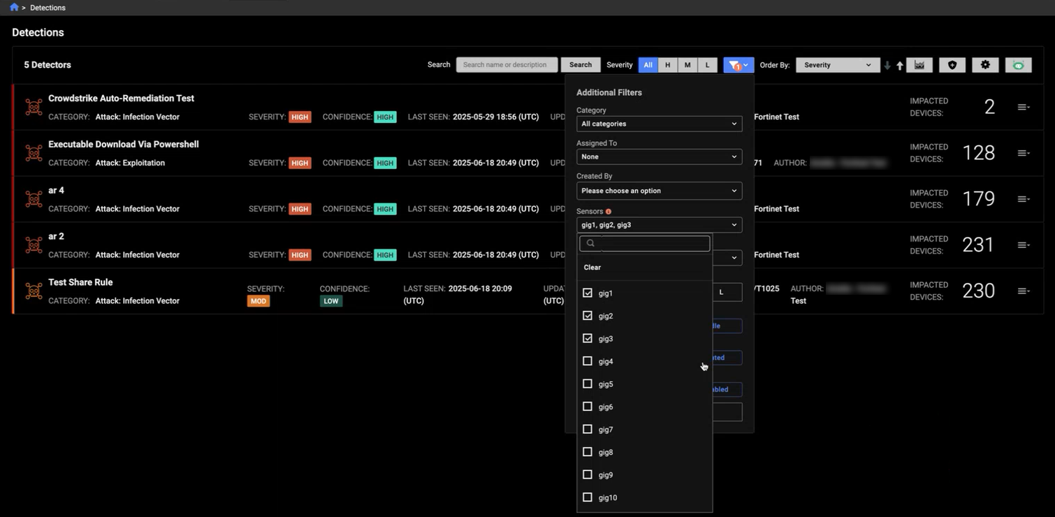Enable the gig7 sensor checkbox
Screen dimensions: 1055x517
tap(588, 429)
